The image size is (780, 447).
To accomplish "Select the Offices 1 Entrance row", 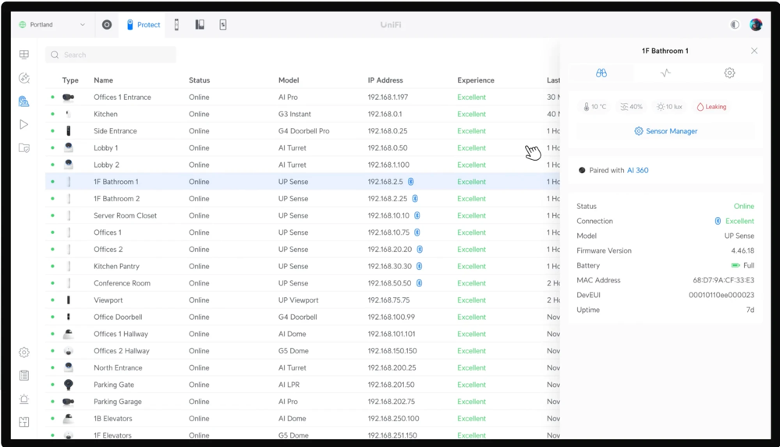I will 303,97.
